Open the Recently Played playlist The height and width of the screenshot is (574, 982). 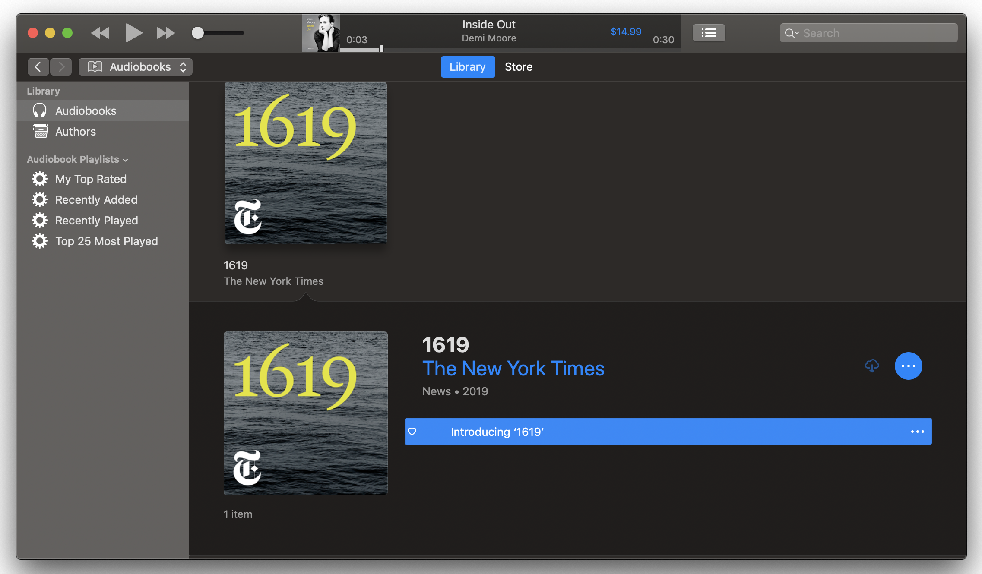pos(96,221)
